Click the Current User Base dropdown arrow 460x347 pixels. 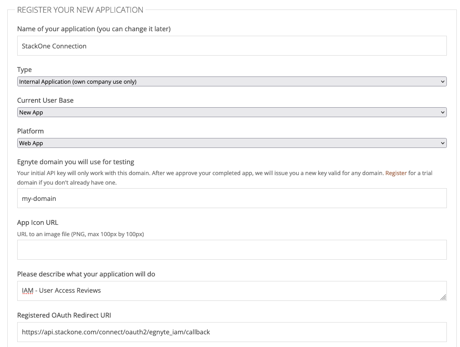(442, 112)
